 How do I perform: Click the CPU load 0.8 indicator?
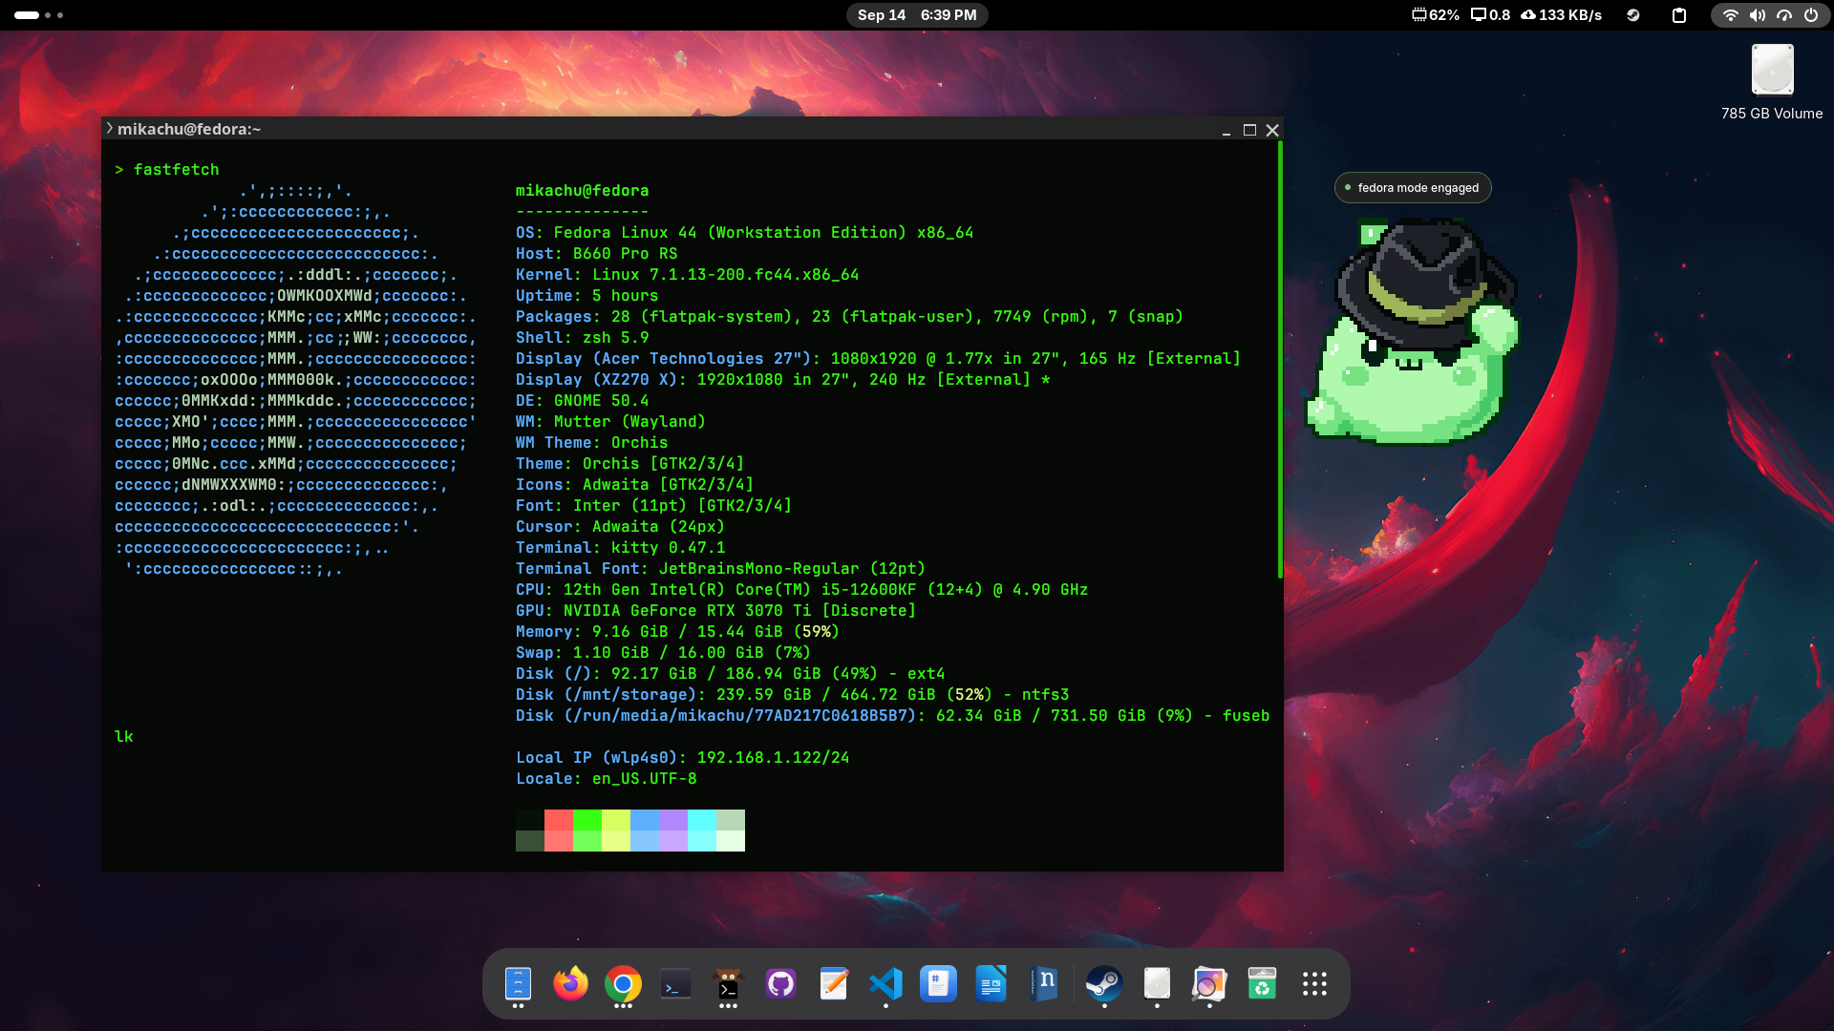pyautogui.click(x=1491, y=15)
